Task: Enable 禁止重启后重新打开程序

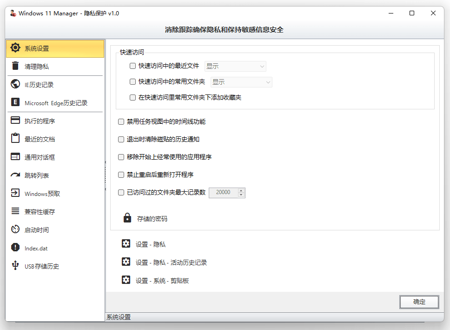Action: [121, 175]
